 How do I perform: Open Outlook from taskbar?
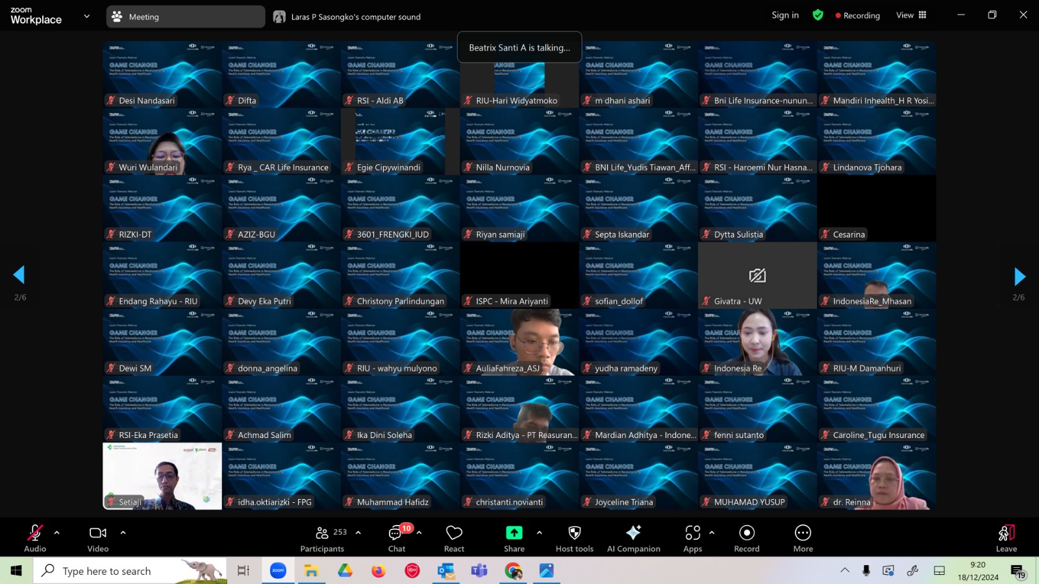(446, 571)
